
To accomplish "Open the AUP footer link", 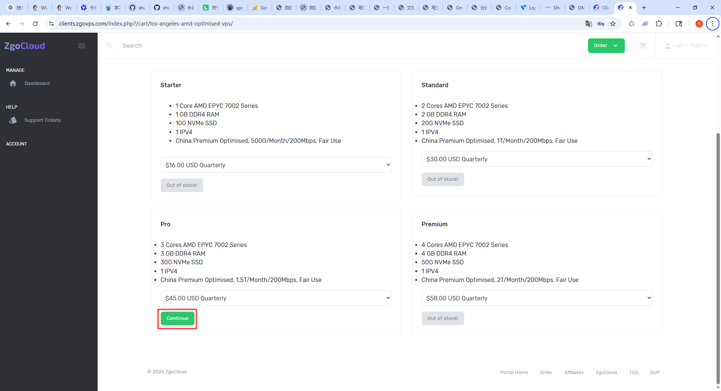I will click(655, 373).
